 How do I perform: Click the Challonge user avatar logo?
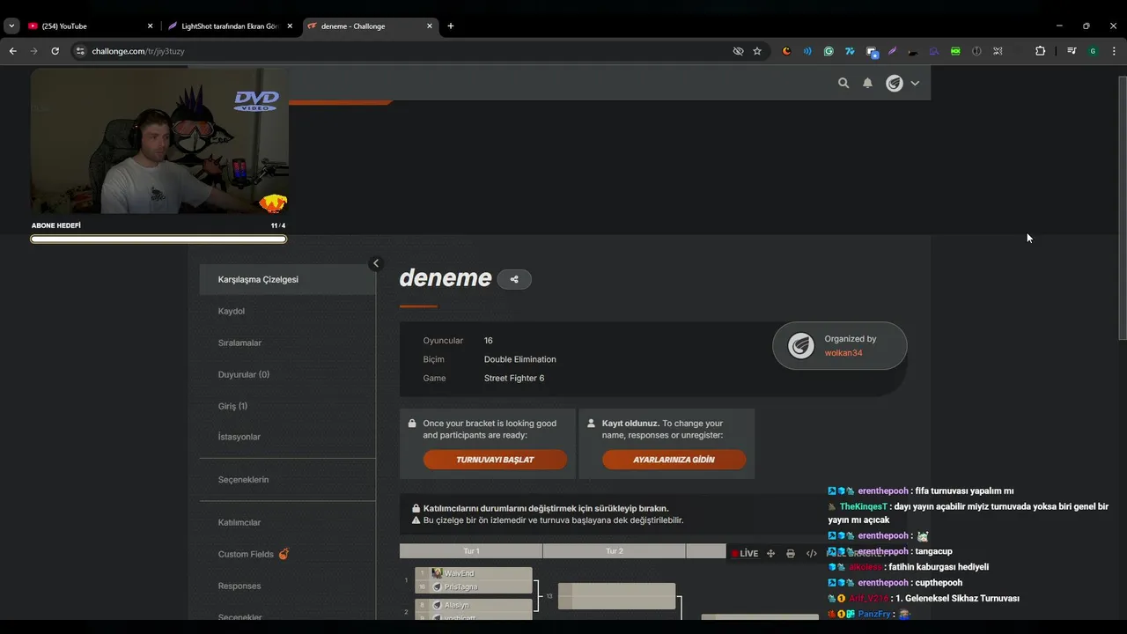tap(895, 83)
